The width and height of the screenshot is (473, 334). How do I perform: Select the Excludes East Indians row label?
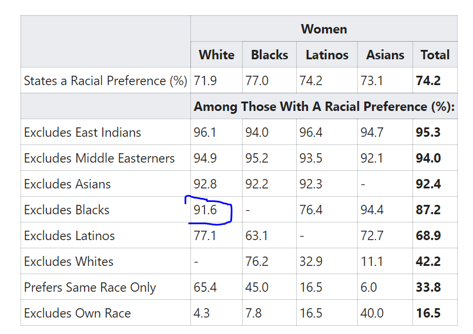coord(82,132)
